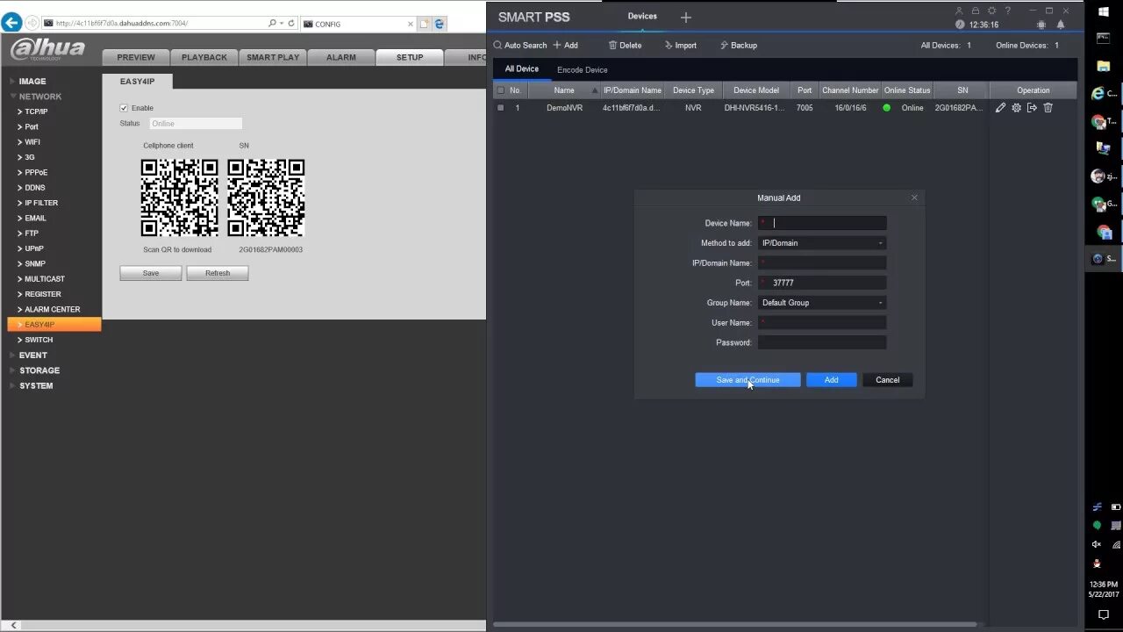Switch to Internet Explorer in the taskbar
This screenshot has width=1123, height=632.
(1104, 93)
